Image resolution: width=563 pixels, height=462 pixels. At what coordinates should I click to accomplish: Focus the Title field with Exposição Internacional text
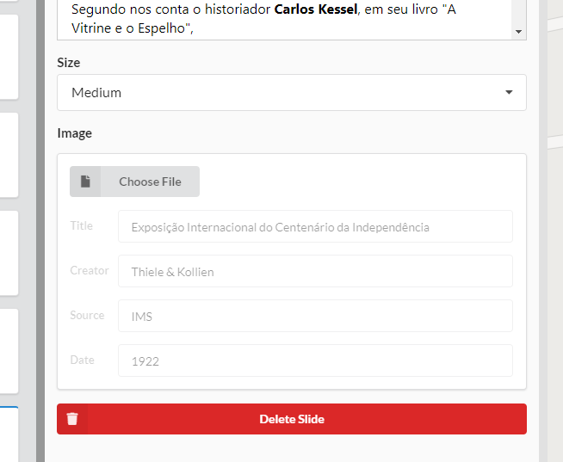coord(315,226)
